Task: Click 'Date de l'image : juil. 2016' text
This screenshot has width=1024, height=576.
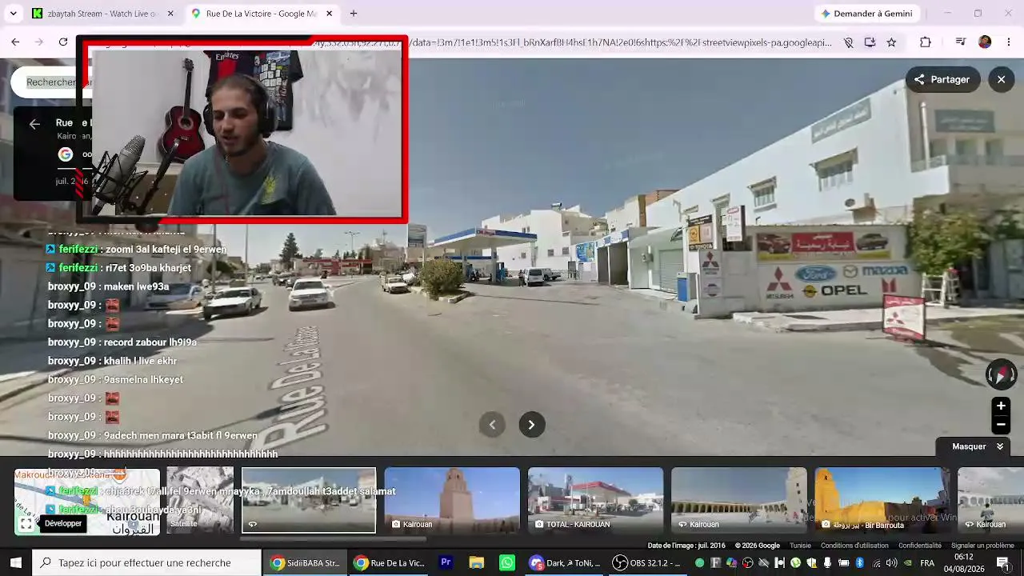Action: [x=686, y=546]
